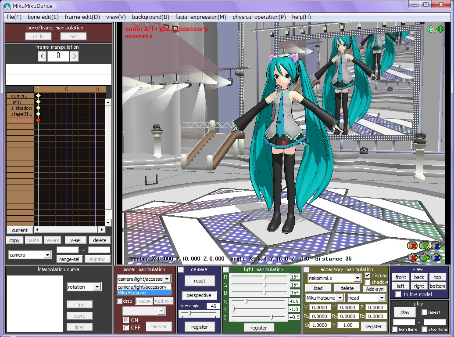This screenshot has width=454, height=337.
Task: Choose Miku Hatsune from the model list
Action: [144, 293]
